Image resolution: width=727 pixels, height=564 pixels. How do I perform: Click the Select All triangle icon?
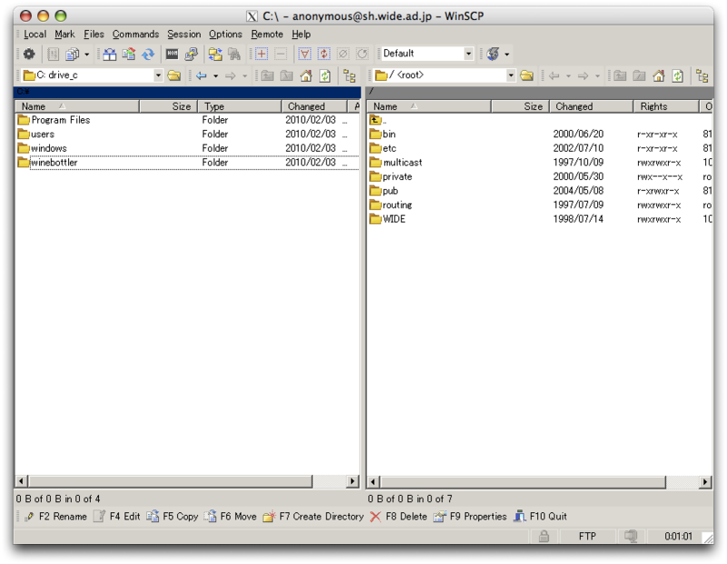304,54
